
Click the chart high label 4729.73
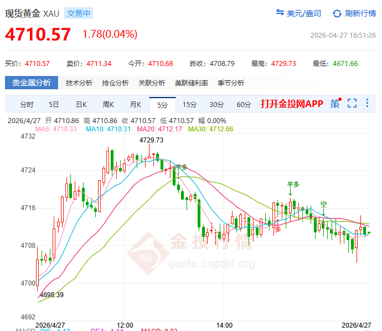coord(151,140)
